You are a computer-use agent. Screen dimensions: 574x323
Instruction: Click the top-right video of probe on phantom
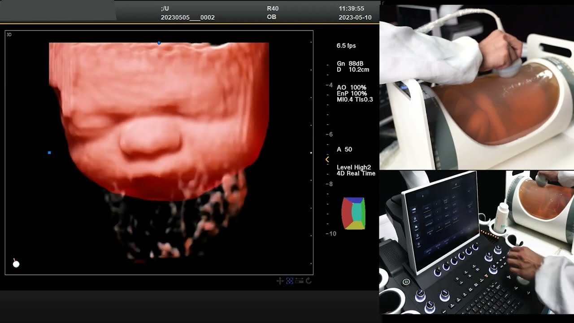pos(477,87)
